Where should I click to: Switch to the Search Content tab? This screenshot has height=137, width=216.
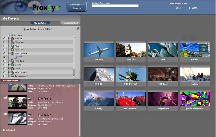70,23
